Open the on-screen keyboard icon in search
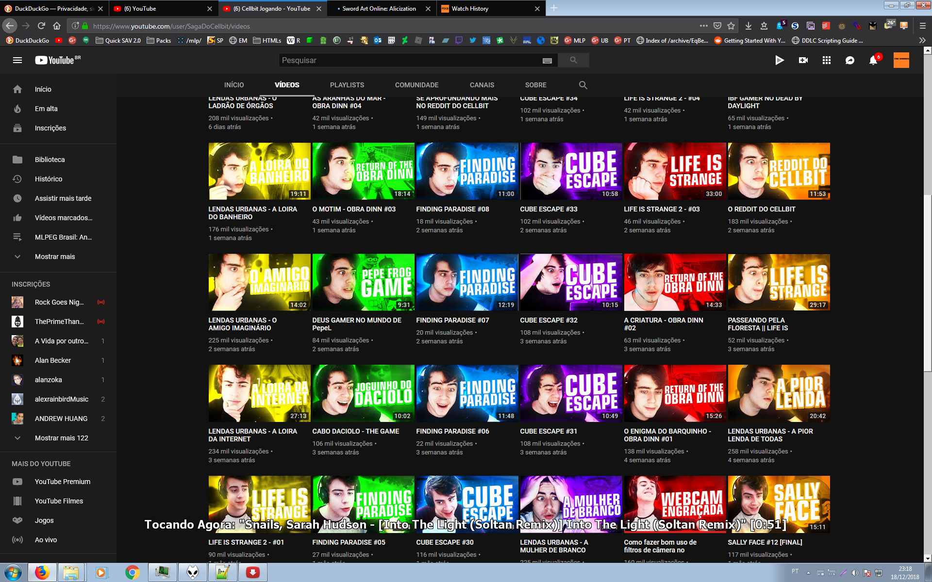The width and height of the screenshot is (932, 582). point(547,61)
